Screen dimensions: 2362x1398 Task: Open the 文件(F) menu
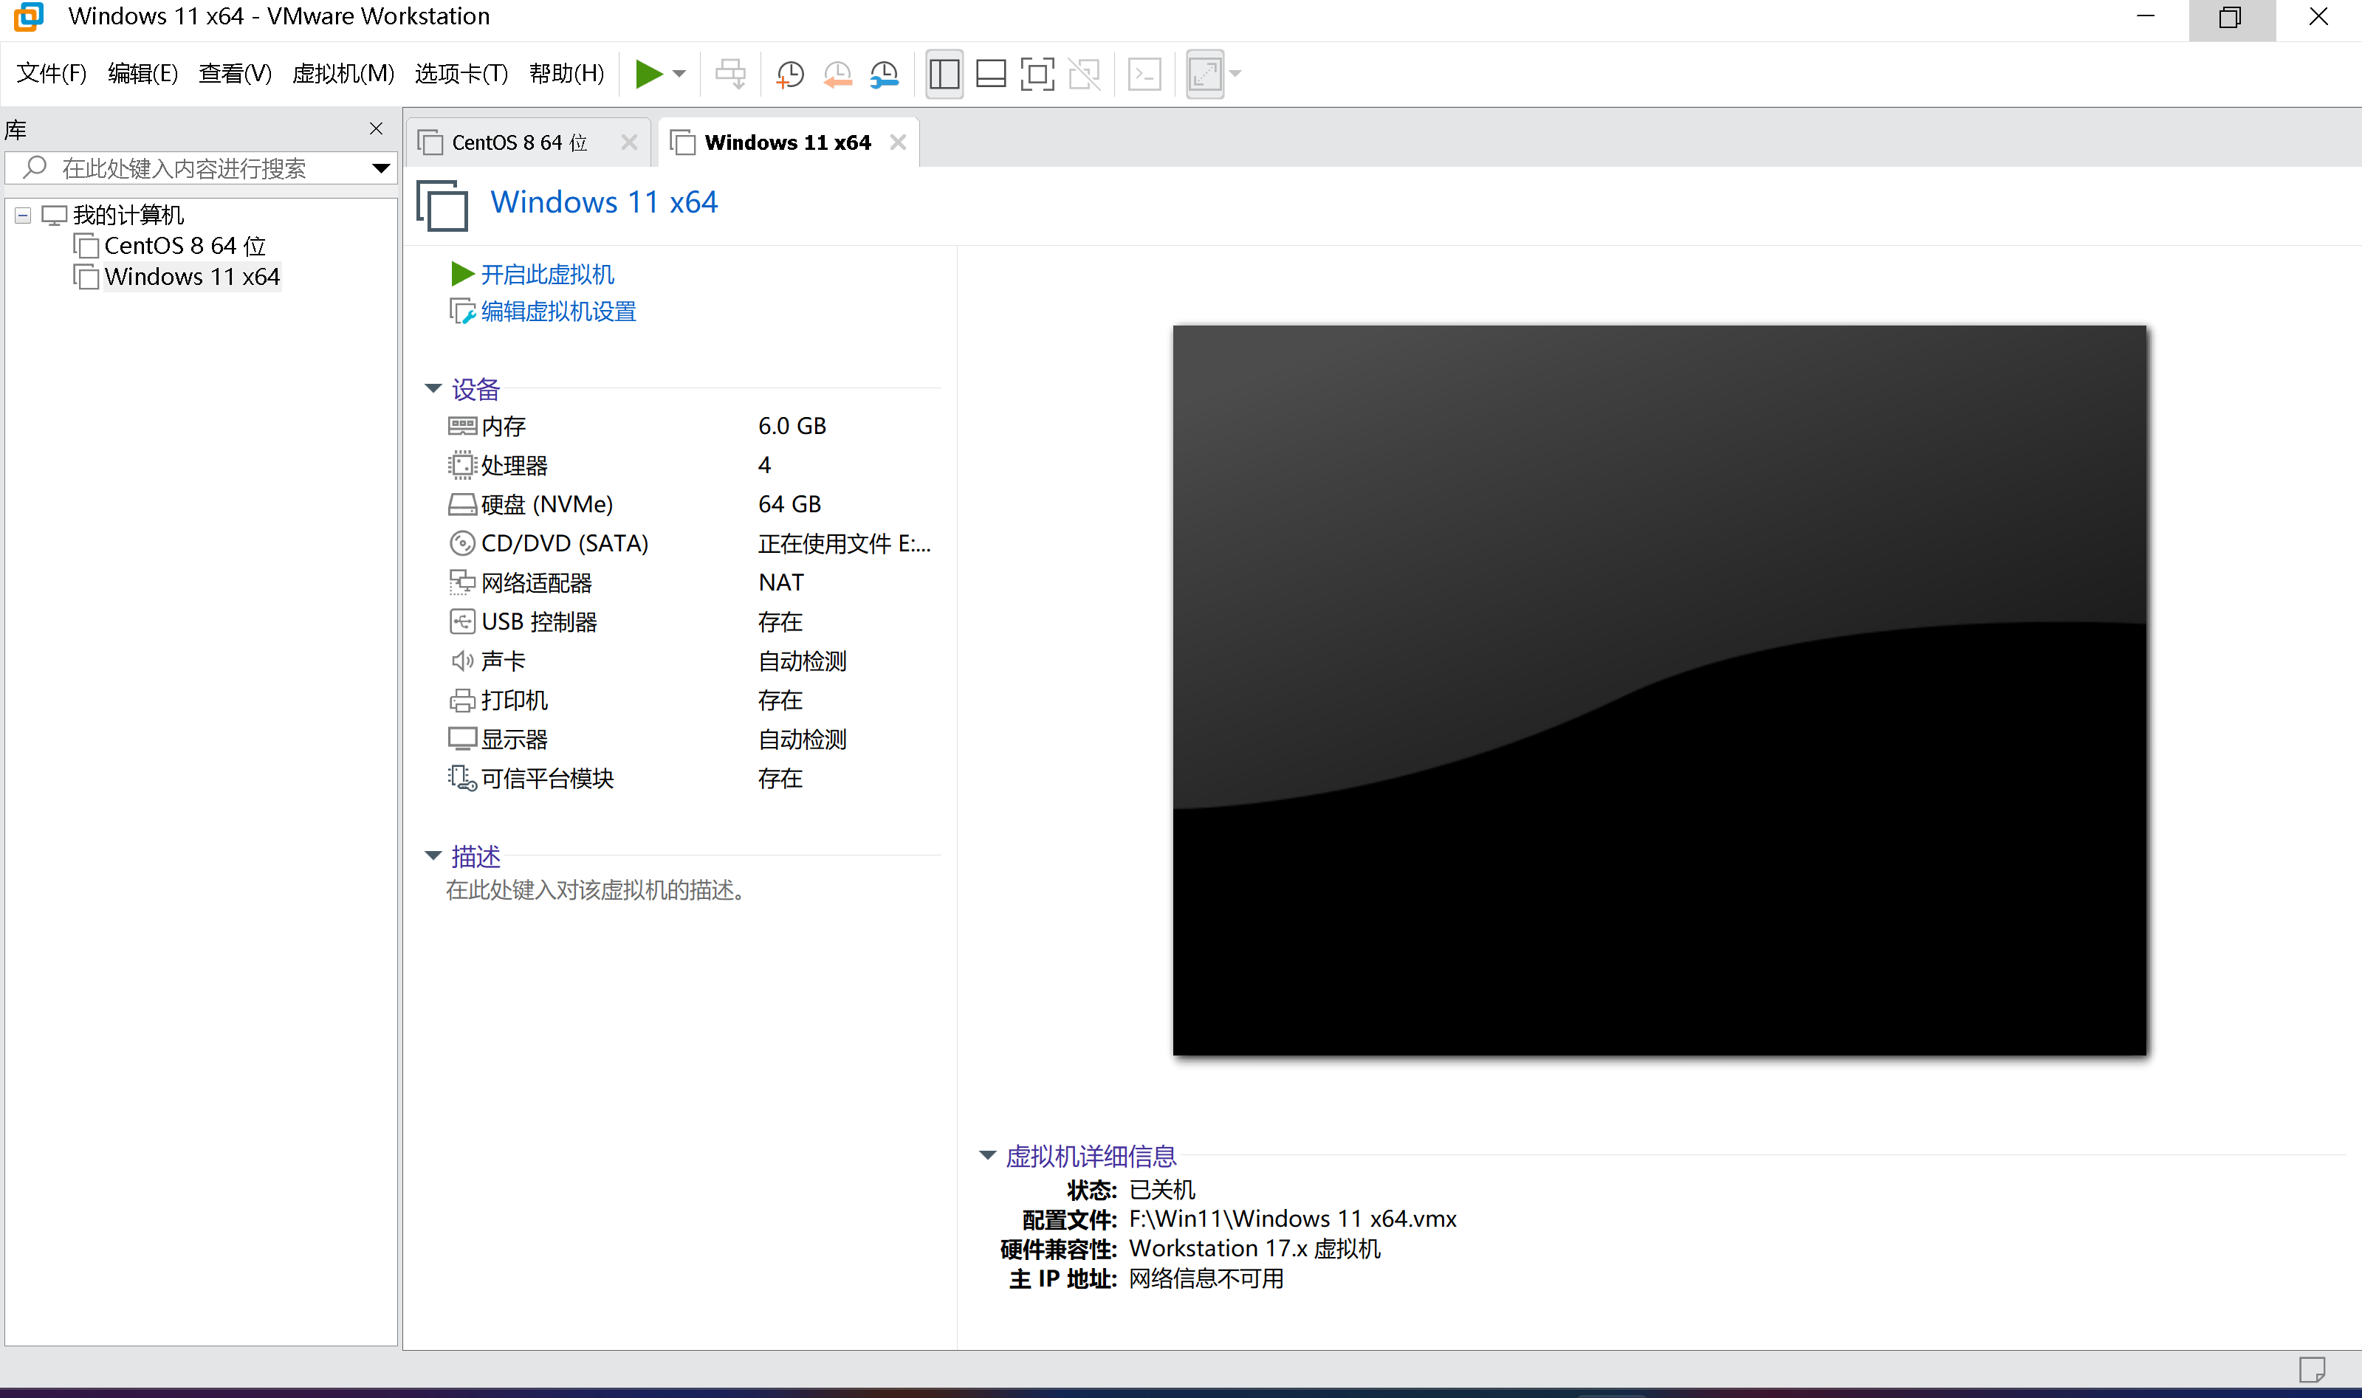52,74
